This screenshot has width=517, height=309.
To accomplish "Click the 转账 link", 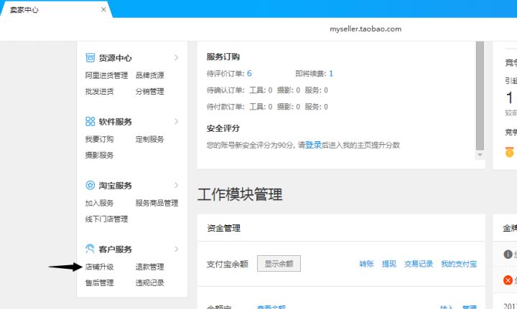I will click(x=366, y=264).
